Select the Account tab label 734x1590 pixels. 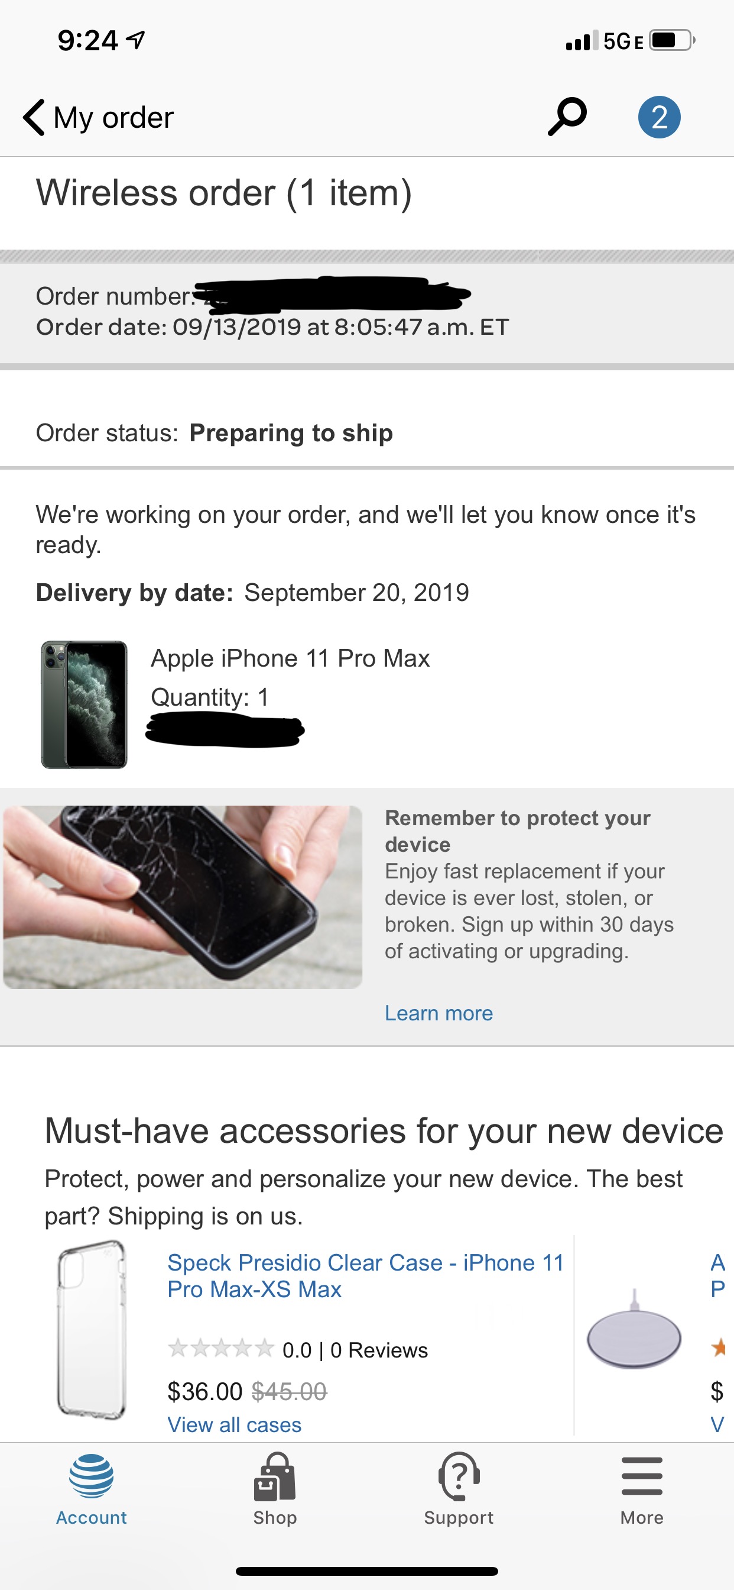tap(91, 1517)
